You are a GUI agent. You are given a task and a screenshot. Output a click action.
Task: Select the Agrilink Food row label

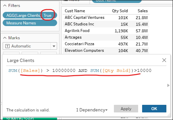(77, 31)
